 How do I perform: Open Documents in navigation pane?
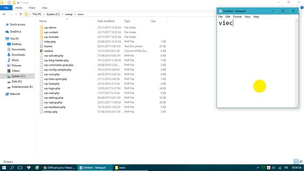pos(19,49)
